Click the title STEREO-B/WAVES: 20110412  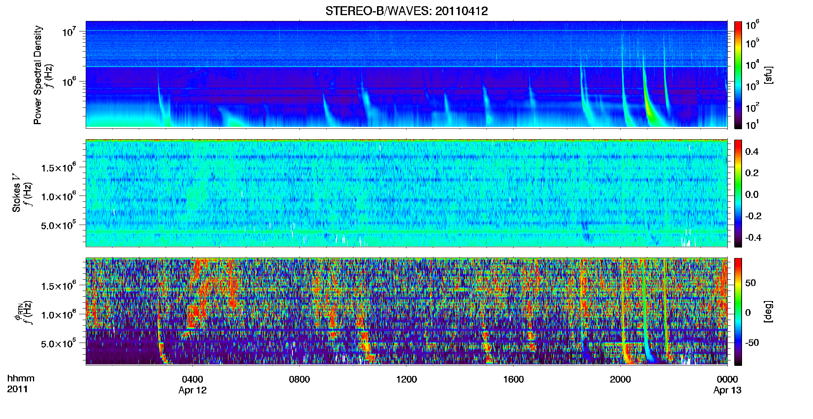406,11
